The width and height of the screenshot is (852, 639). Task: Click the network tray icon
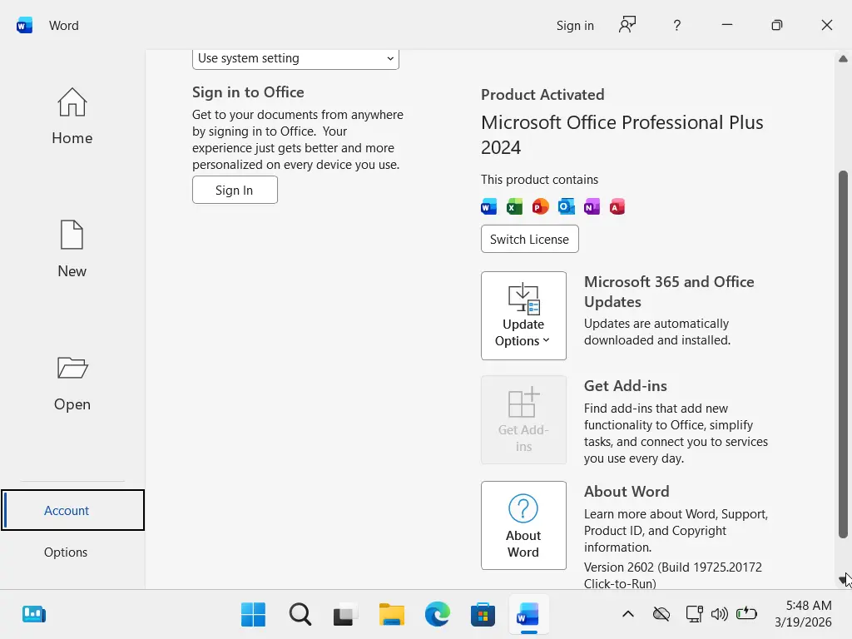click(x=694, y=615)
